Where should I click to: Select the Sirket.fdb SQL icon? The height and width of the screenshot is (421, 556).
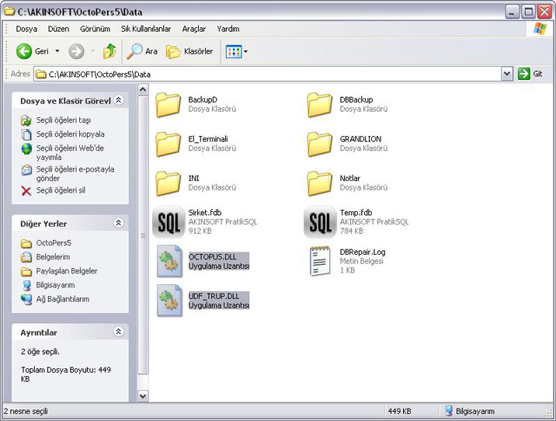point(169,222)
